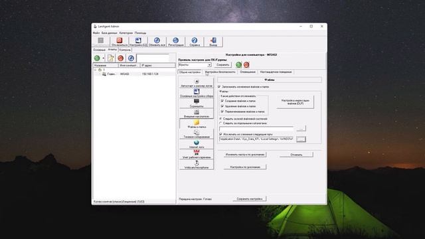Open the Файлы и папки section

point(197,124)
